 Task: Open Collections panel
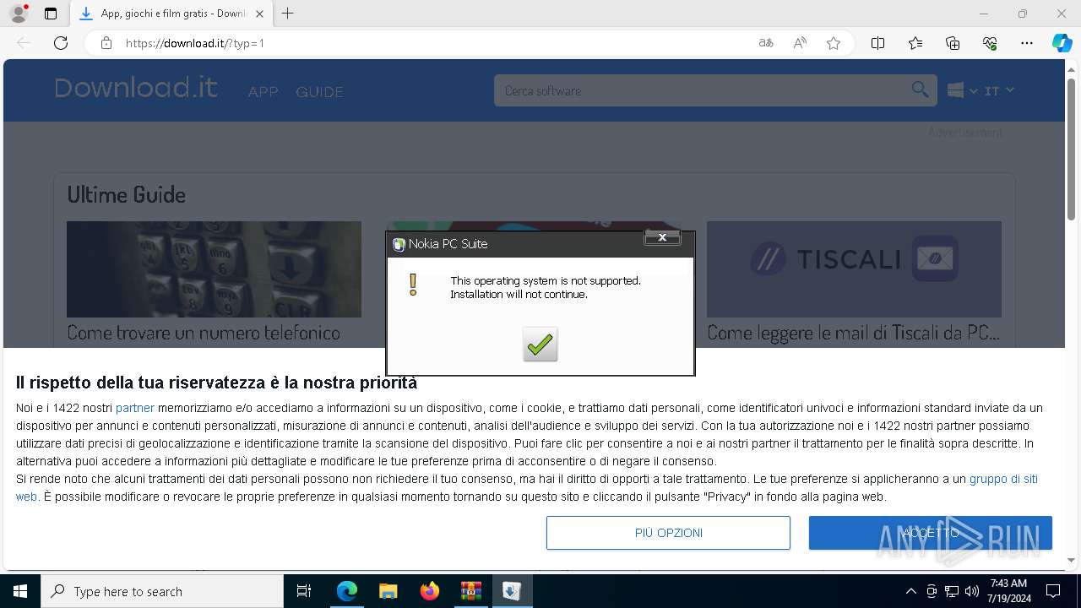tap(953, 43)
